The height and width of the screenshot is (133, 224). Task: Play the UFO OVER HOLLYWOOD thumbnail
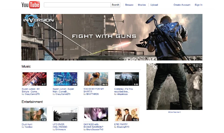click(x=65, y=114)
